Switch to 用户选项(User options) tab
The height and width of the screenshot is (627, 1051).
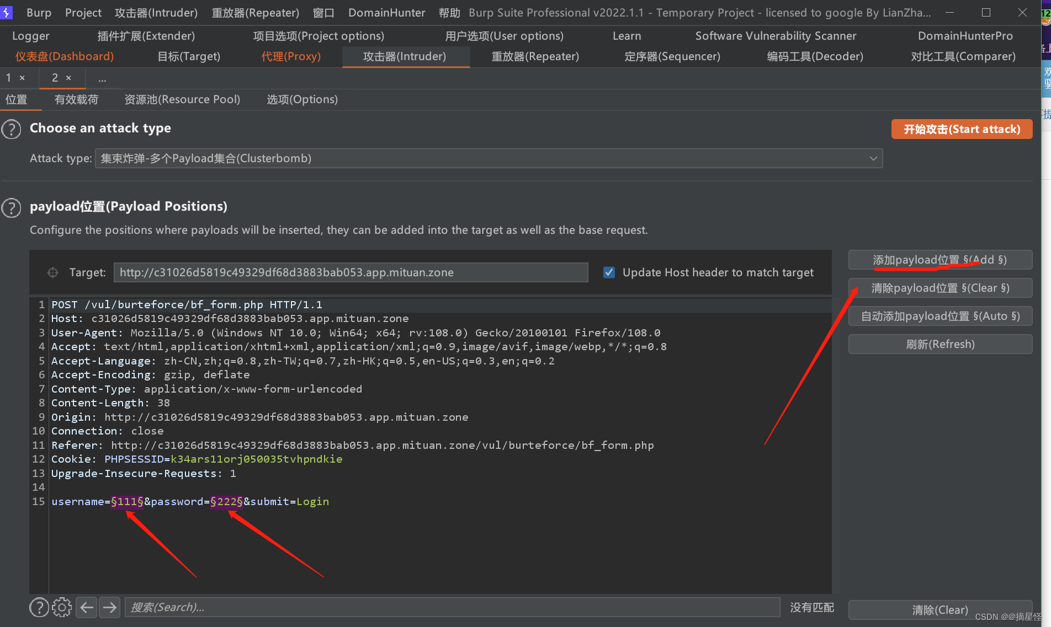click(505, 36)
